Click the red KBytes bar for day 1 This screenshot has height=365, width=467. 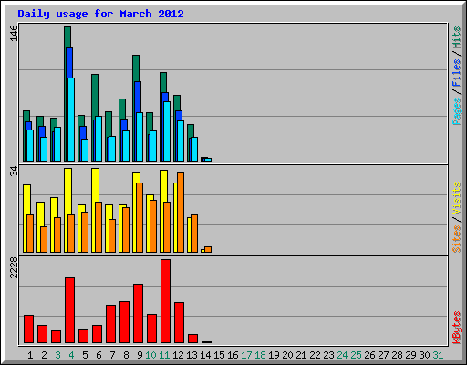[x=28, y=328]
